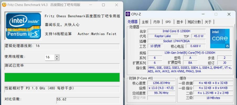Click the specification 13th Gen Intel(R) Core(TM) i5-13500H
Screen dimensions: 237x105
pos(190,53)
